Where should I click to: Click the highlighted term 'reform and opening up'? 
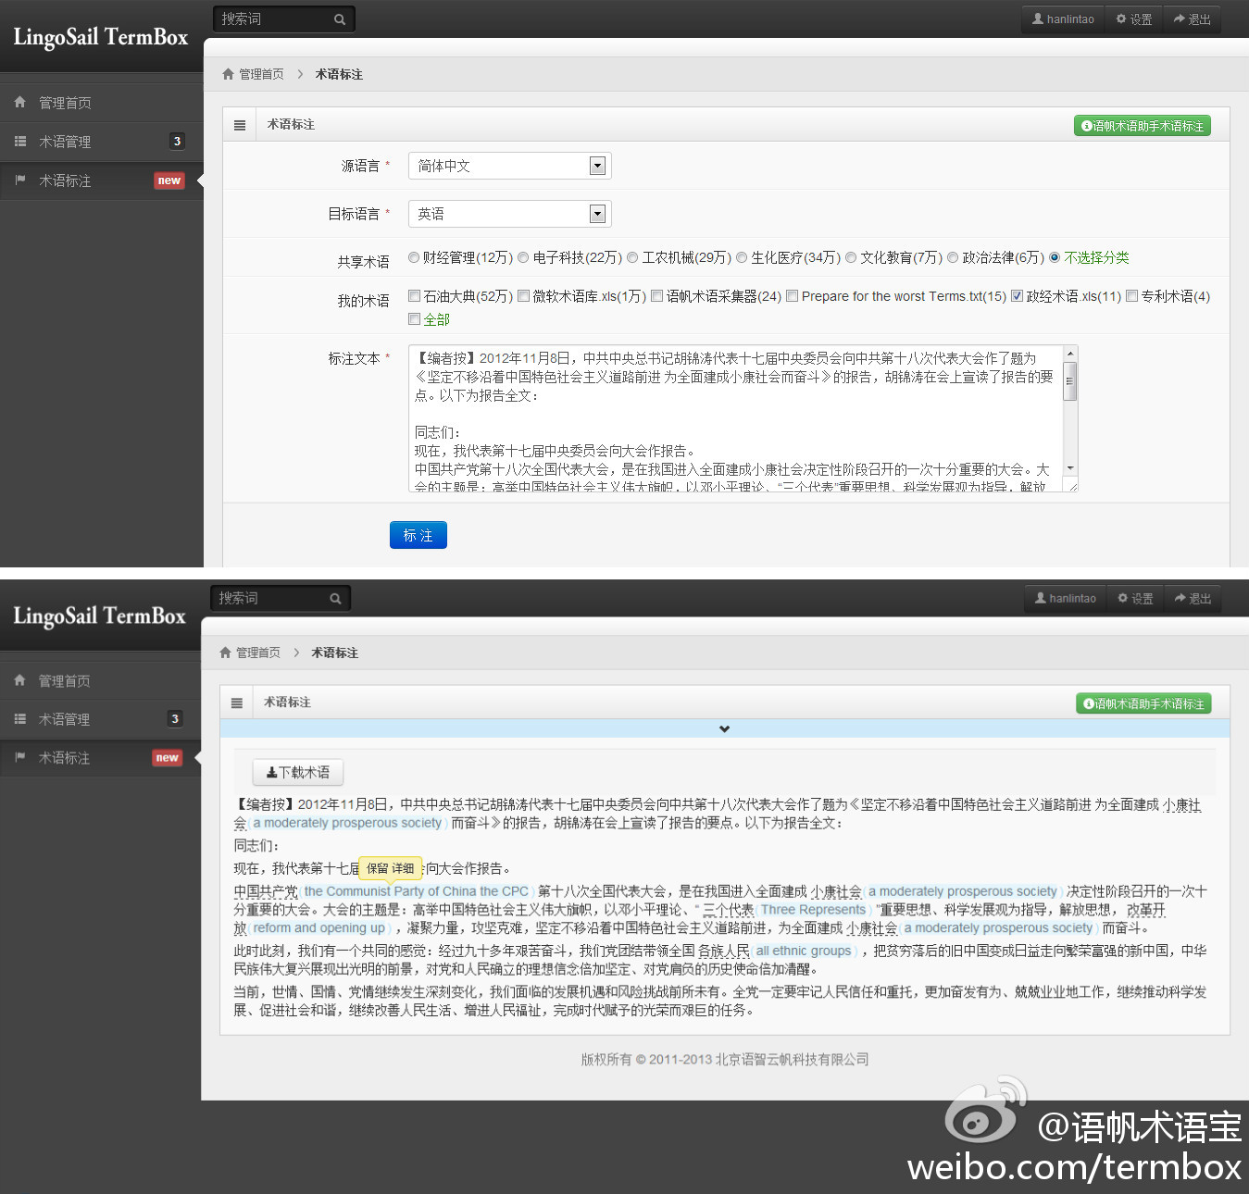coord(319,928)
